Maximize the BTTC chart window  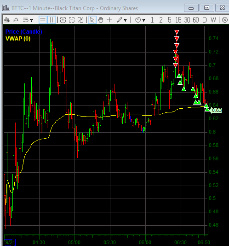click(207, 8)
